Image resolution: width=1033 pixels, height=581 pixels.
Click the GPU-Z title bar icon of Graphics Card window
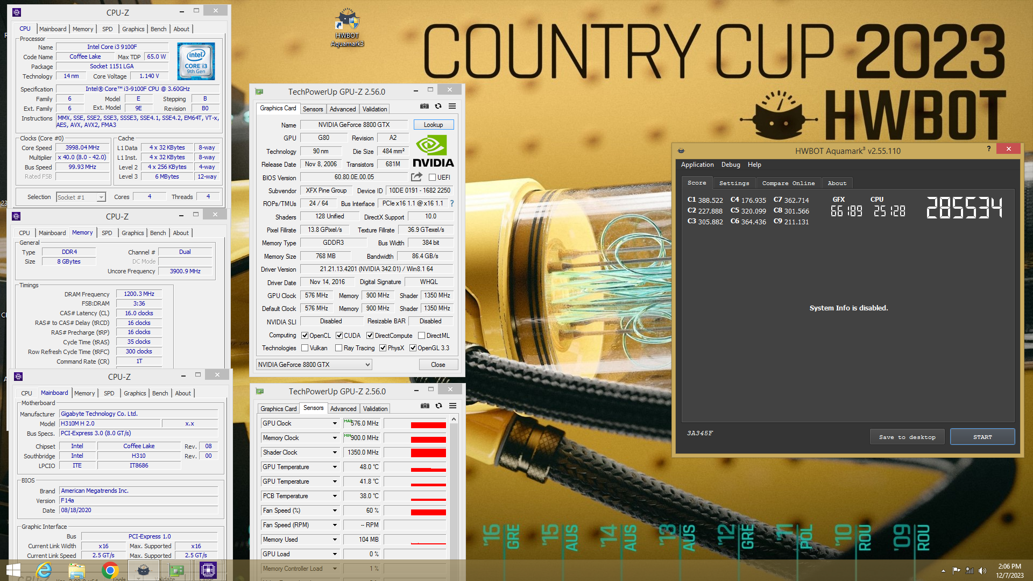(x=259, y=91)
